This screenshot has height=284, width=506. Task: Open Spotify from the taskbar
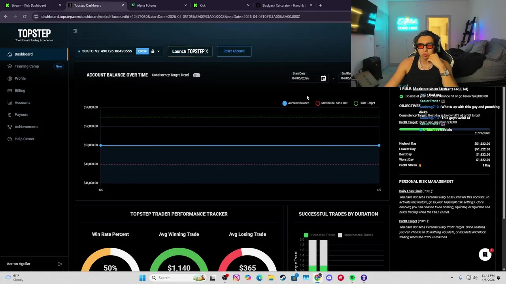[352, 278]
